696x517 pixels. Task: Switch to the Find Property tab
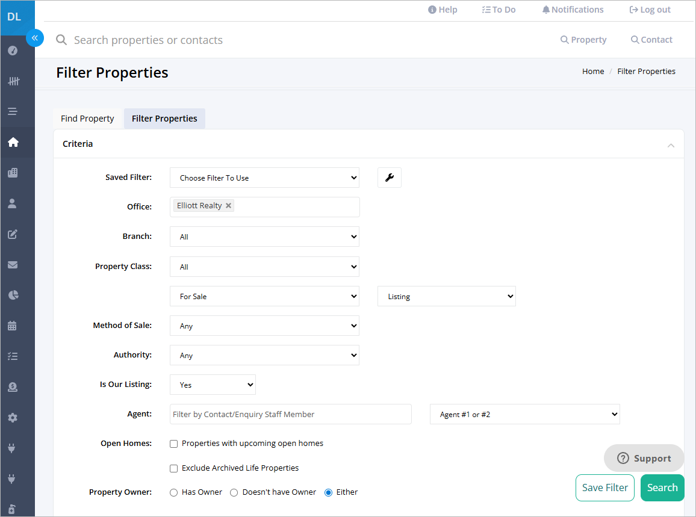point(87,119)
